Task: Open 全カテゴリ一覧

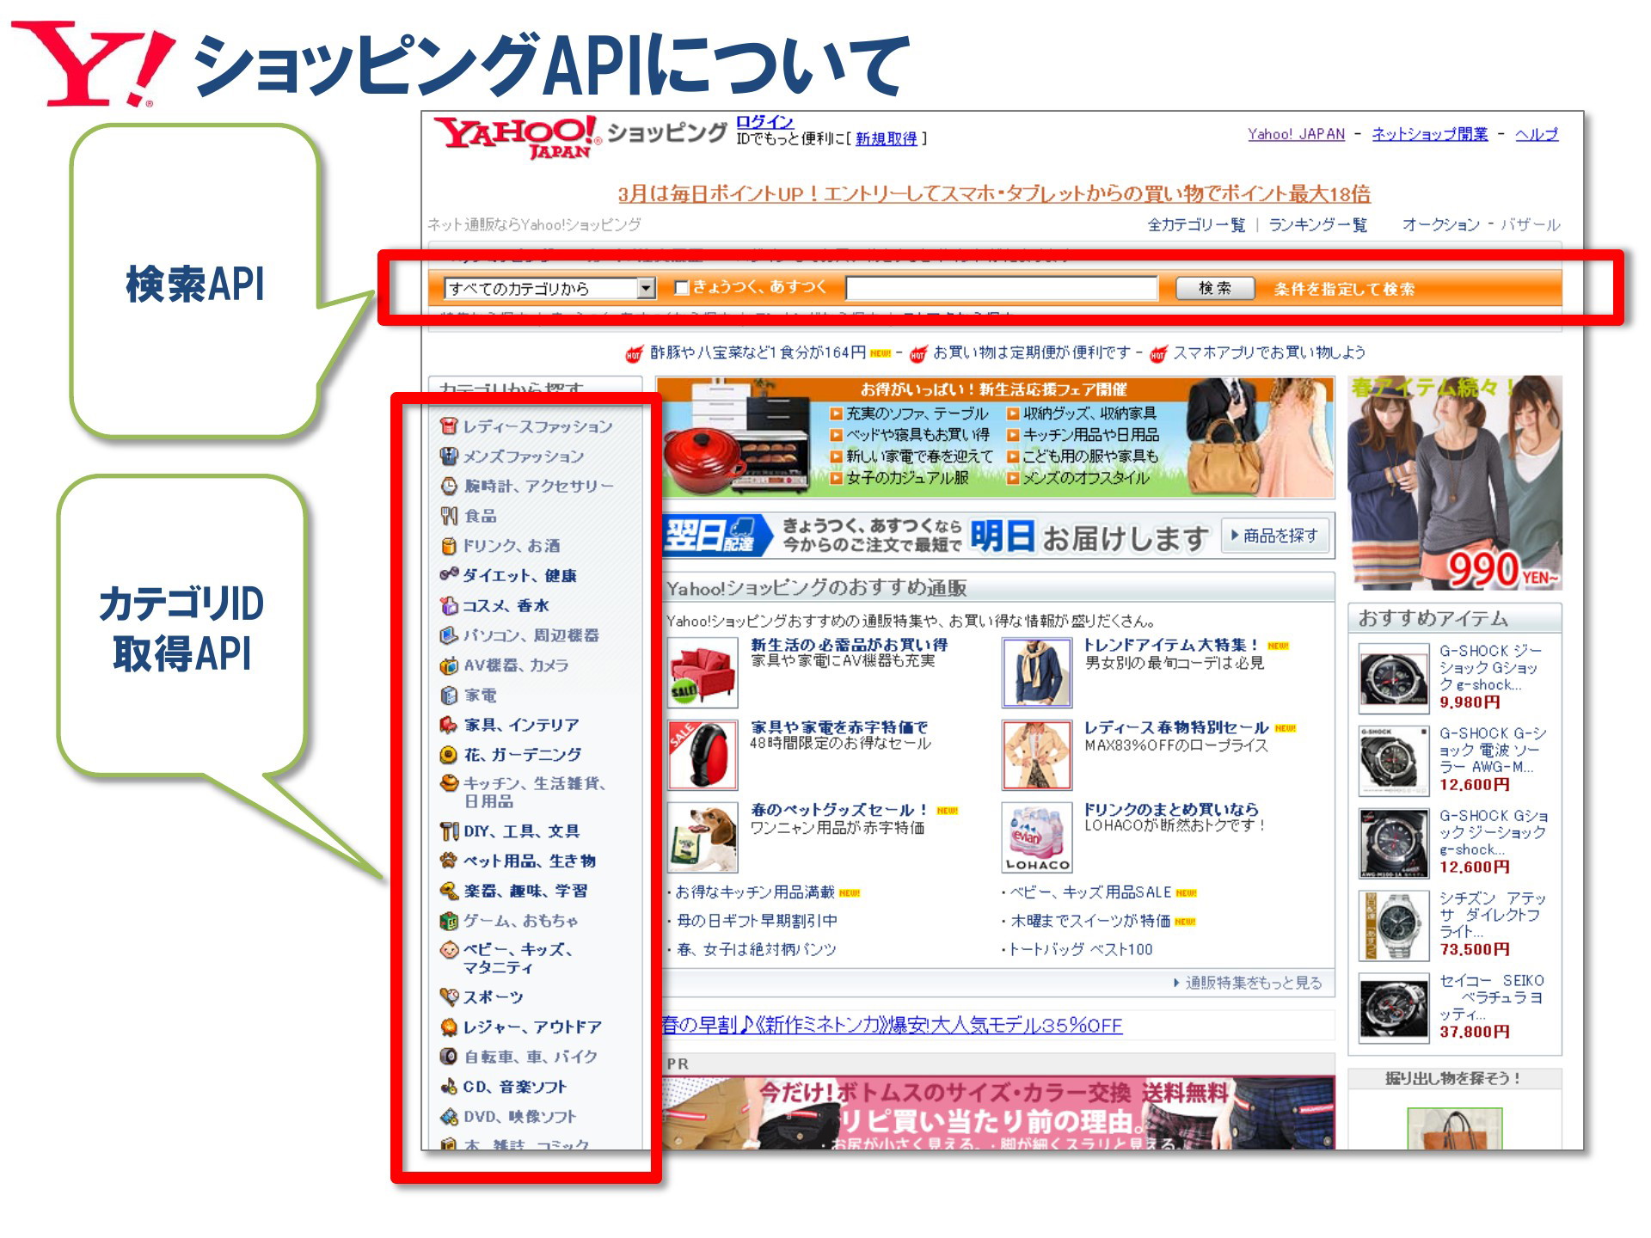Action: click(x=1196, y=225)
